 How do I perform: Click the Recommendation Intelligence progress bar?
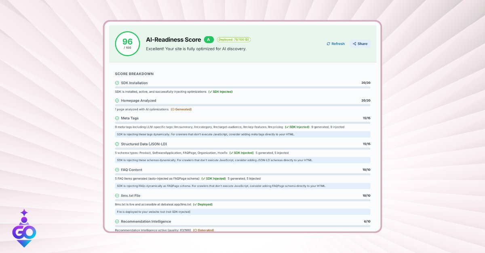(242, 226)
